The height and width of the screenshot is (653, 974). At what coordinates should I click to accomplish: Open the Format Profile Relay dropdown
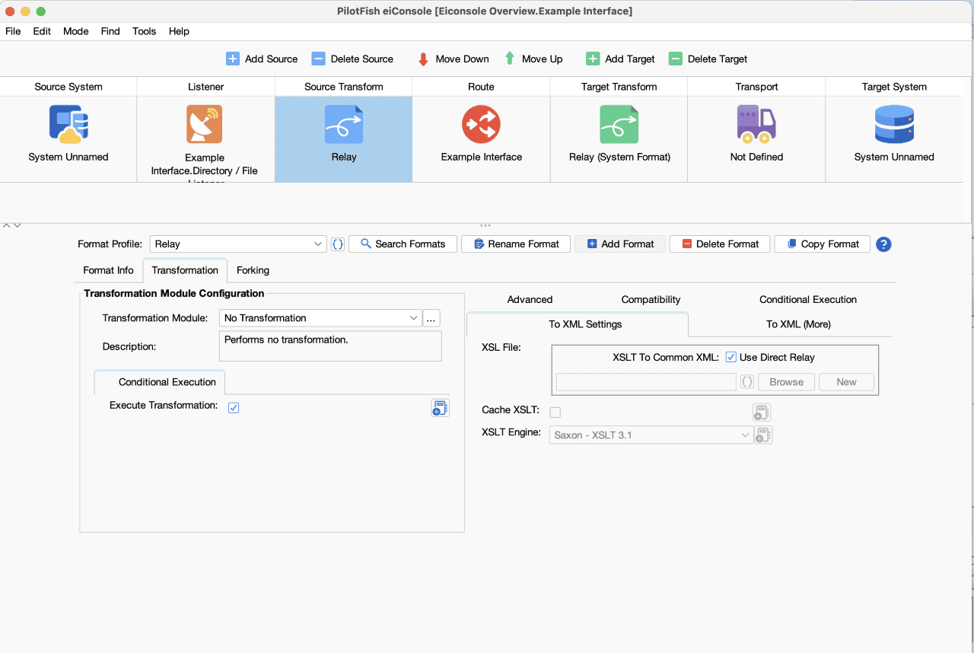[238, 244]
